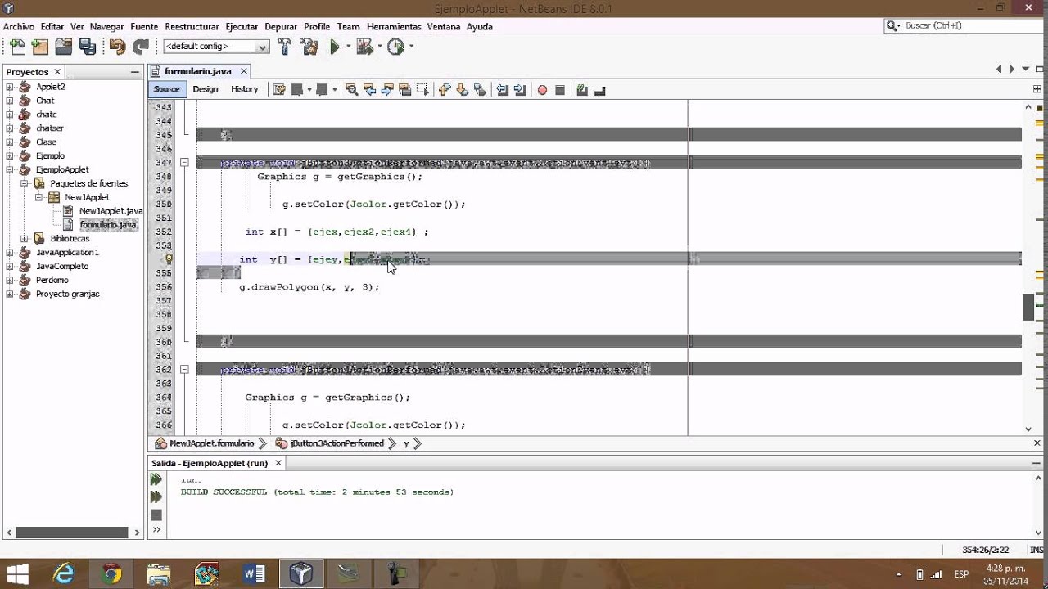Screen dimensions: 1048x589
Task: Click the Shift Line Left icon
Action: (x=502, y=89)
